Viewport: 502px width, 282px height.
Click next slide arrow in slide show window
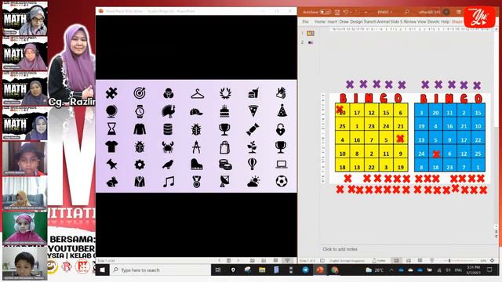tap(238, 261)
